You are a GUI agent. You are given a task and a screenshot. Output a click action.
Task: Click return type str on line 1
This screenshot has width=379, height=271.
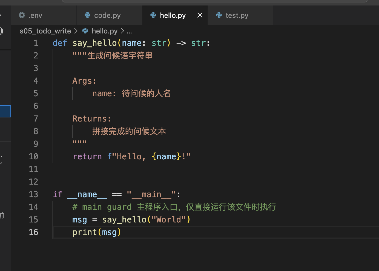(198, 43)
